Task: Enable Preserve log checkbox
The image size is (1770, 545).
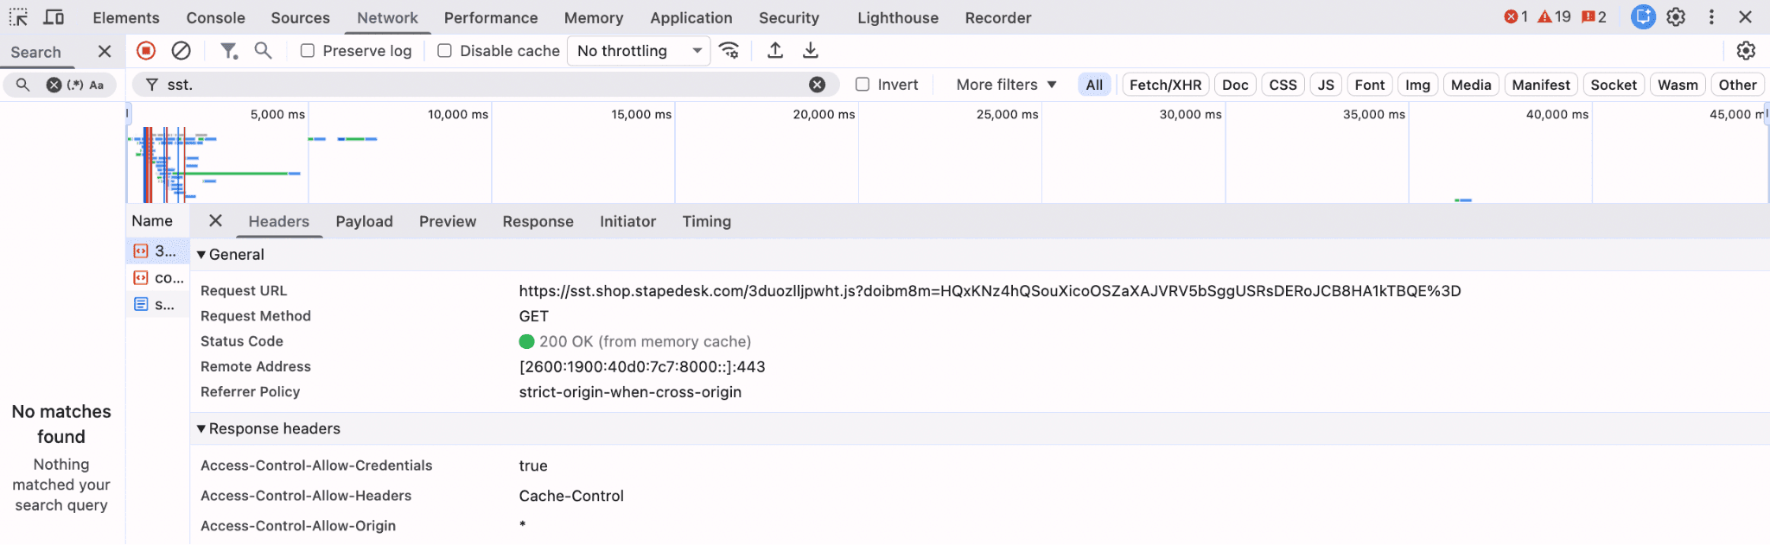Action: (307, 51)
